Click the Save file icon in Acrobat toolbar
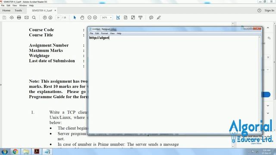Image resolution: width=276 pixels, height=155 pixels. (x=4, y=18)
